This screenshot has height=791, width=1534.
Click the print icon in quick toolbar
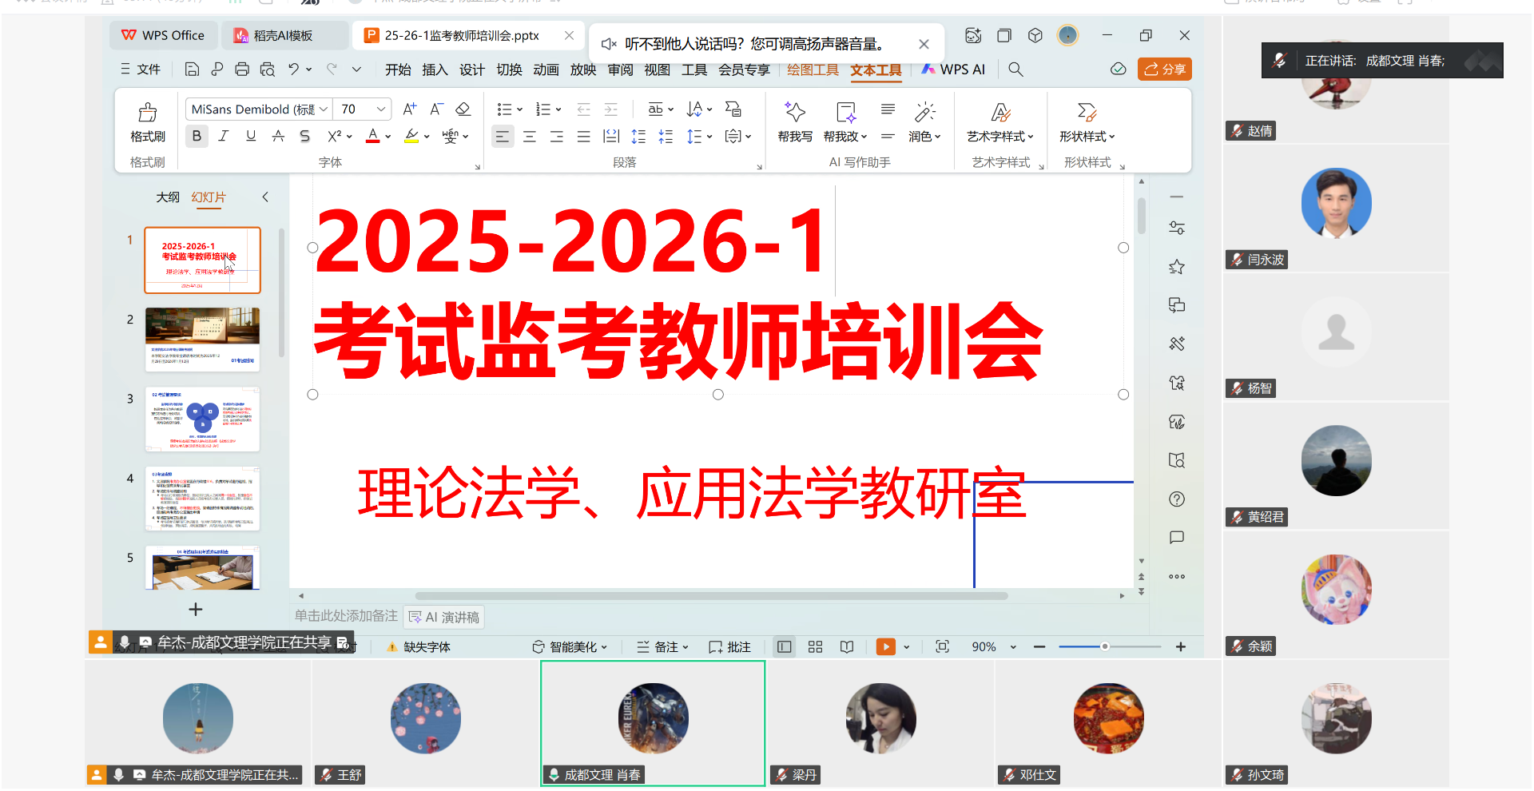[242, 70]
